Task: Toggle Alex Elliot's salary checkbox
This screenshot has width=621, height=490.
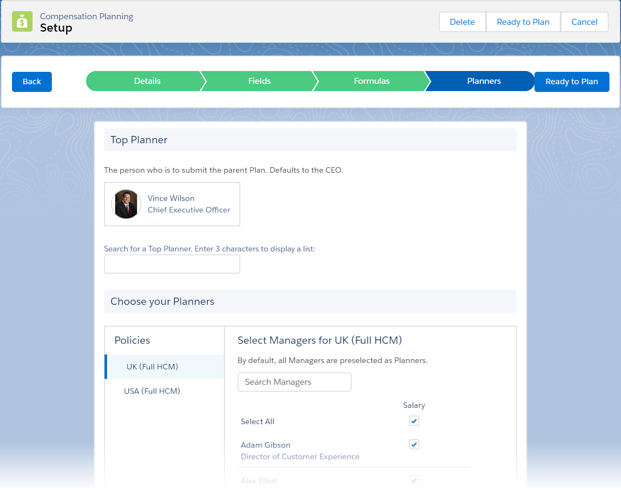Action: (x=414, y=480)
